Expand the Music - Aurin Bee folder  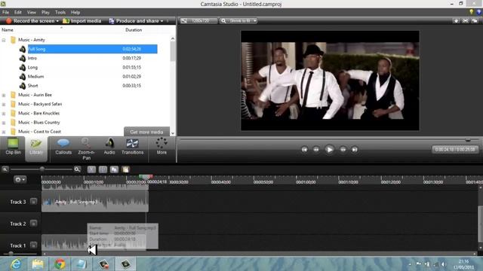pyautogui.click(x=4, y=96)
